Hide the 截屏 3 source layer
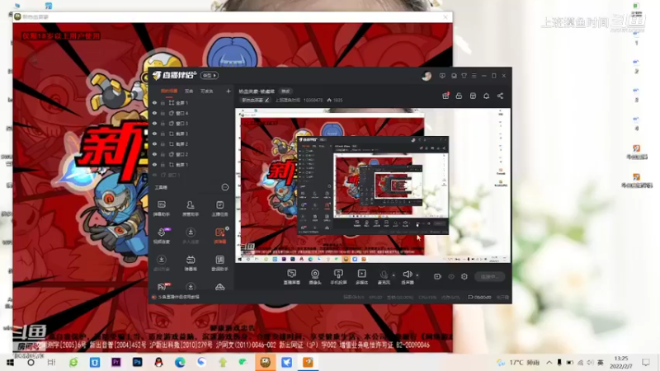This screenshot has height=371, width=660. (154, 134)
